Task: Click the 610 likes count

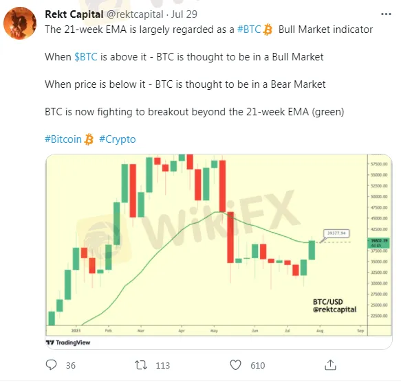Action: point(257,366)
